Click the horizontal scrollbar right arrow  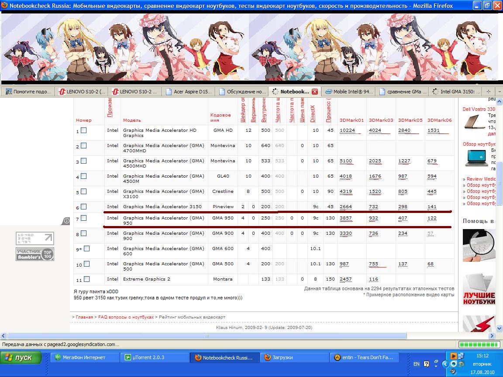[x=492, y=336]
